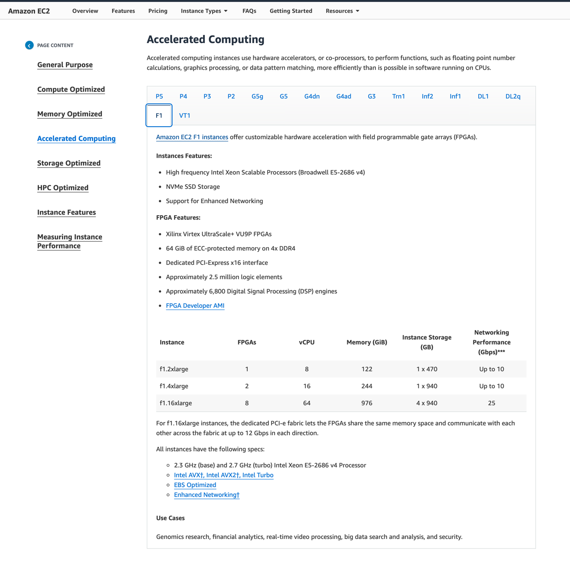The image size is (570, 569).
Task: Open the Inf2 instance tab
Action: (427, 96)
